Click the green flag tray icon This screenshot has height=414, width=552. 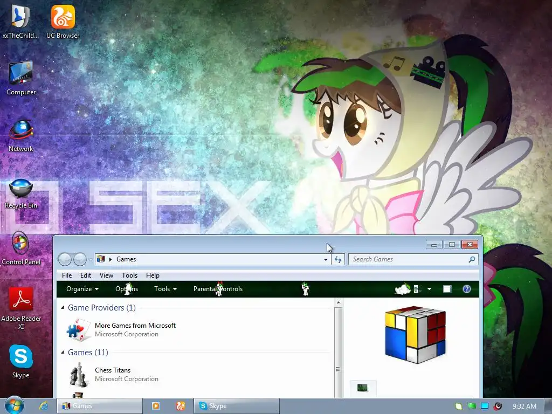coord(472,406)
